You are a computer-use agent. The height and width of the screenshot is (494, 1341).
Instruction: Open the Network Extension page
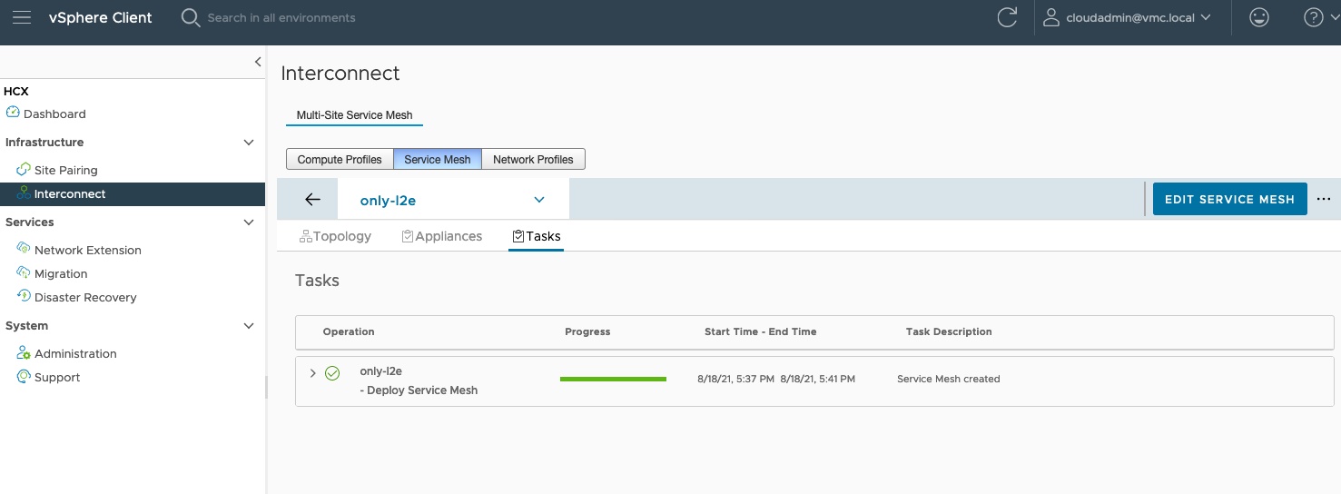coord(87,250)
